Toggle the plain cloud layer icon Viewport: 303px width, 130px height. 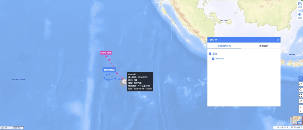[300, 84]
